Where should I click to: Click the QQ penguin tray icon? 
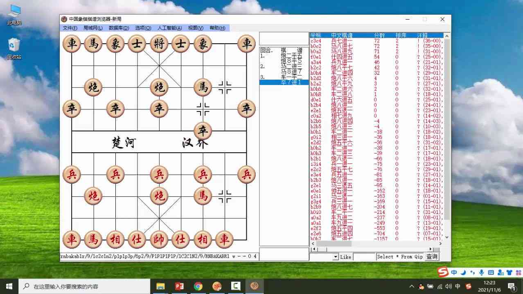(x=422, y=286)
